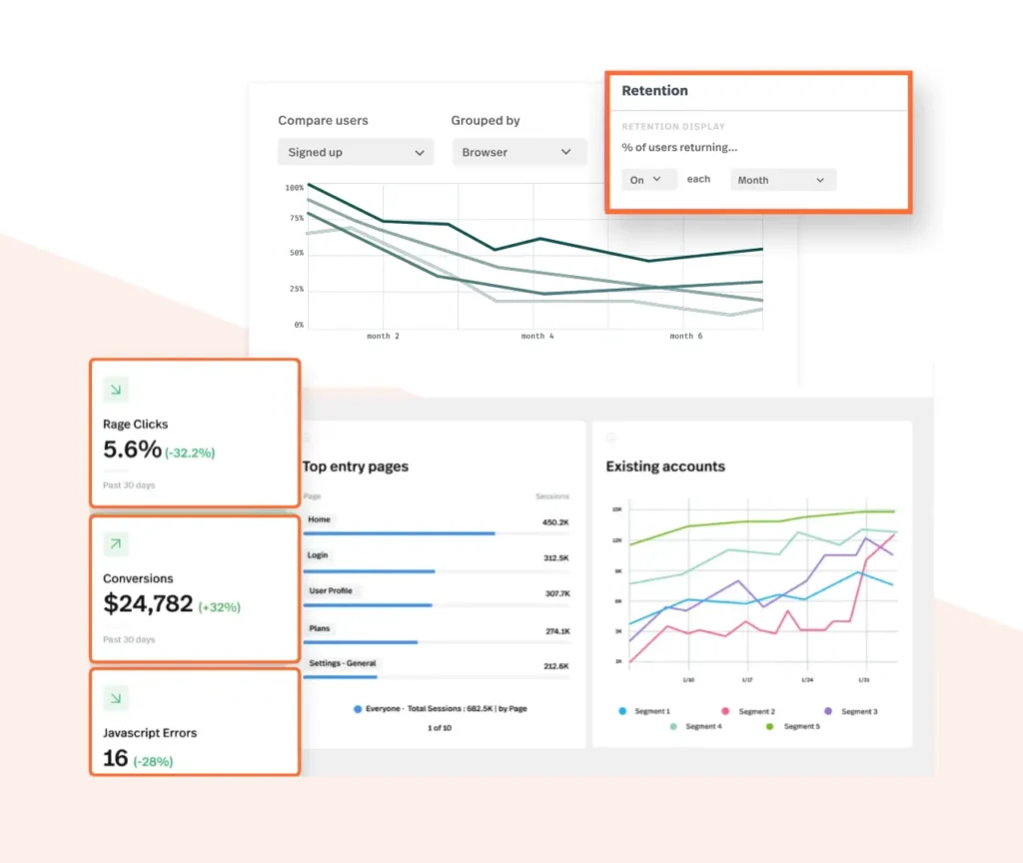Click the 212.6K sessions value
This screenshot has height=863, width=1023.
555,666
